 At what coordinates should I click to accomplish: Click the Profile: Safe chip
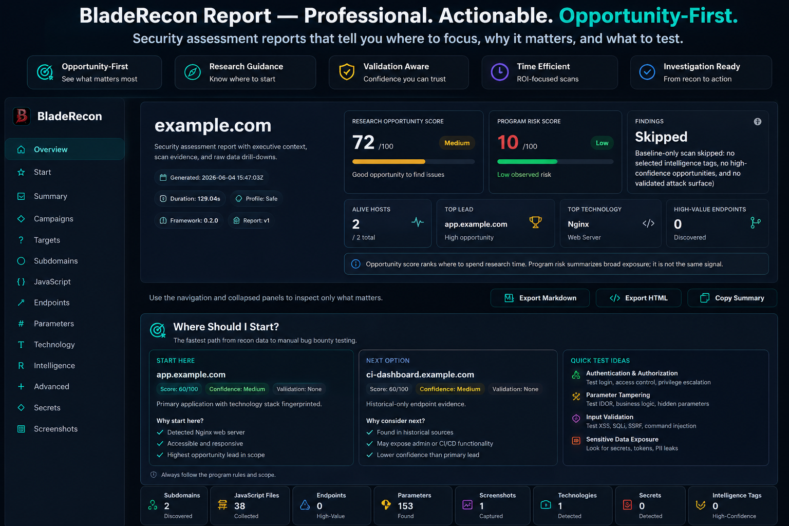click(x=256, y=199)
